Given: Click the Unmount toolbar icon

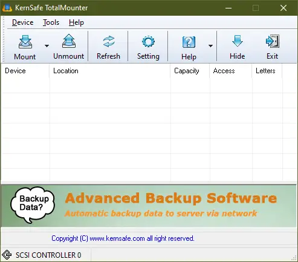Looking at the screenshot, I should (69, 41).
